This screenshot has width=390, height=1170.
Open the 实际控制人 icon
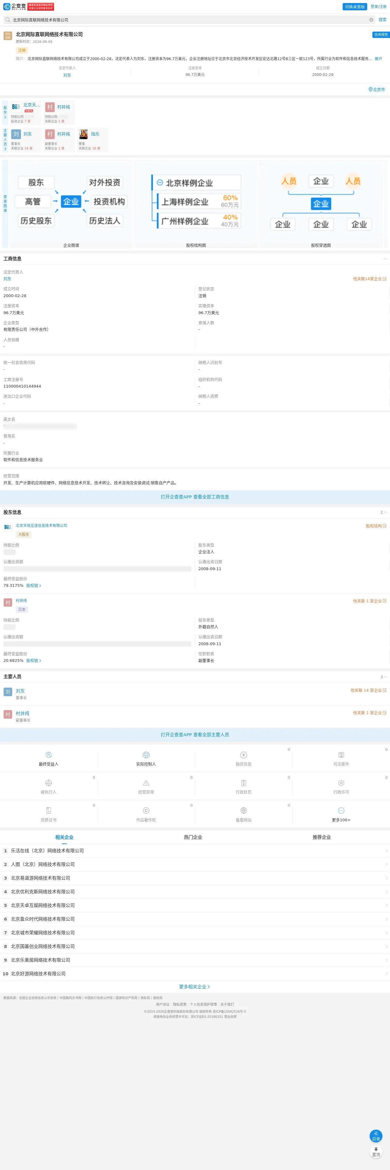tap(146, 755)
